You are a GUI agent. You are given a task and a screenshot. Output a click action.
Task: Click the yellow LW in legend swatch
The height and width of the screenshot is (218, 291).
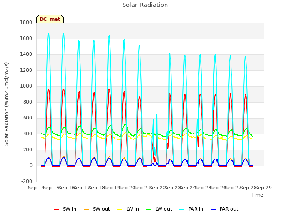coord(120,210)
